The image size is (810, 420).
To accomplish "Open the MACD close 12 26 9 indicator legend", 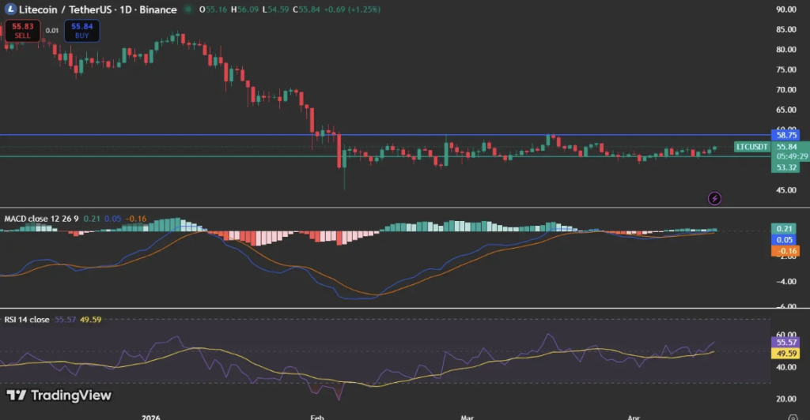I will point(41,219).
